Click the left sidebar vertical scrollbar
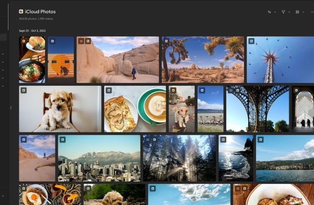 (x=8, y=17)
